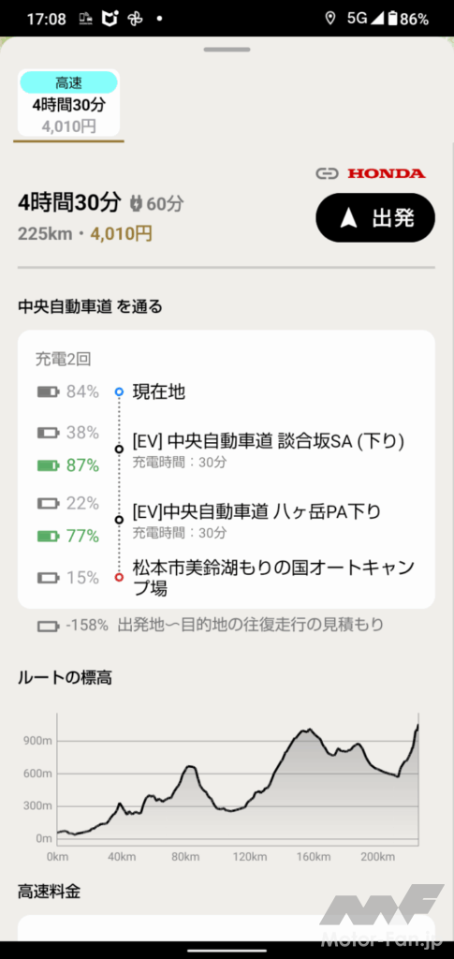Select destination 松本市美鈴湖もりの国オートキャンプ場

(273, 577)
